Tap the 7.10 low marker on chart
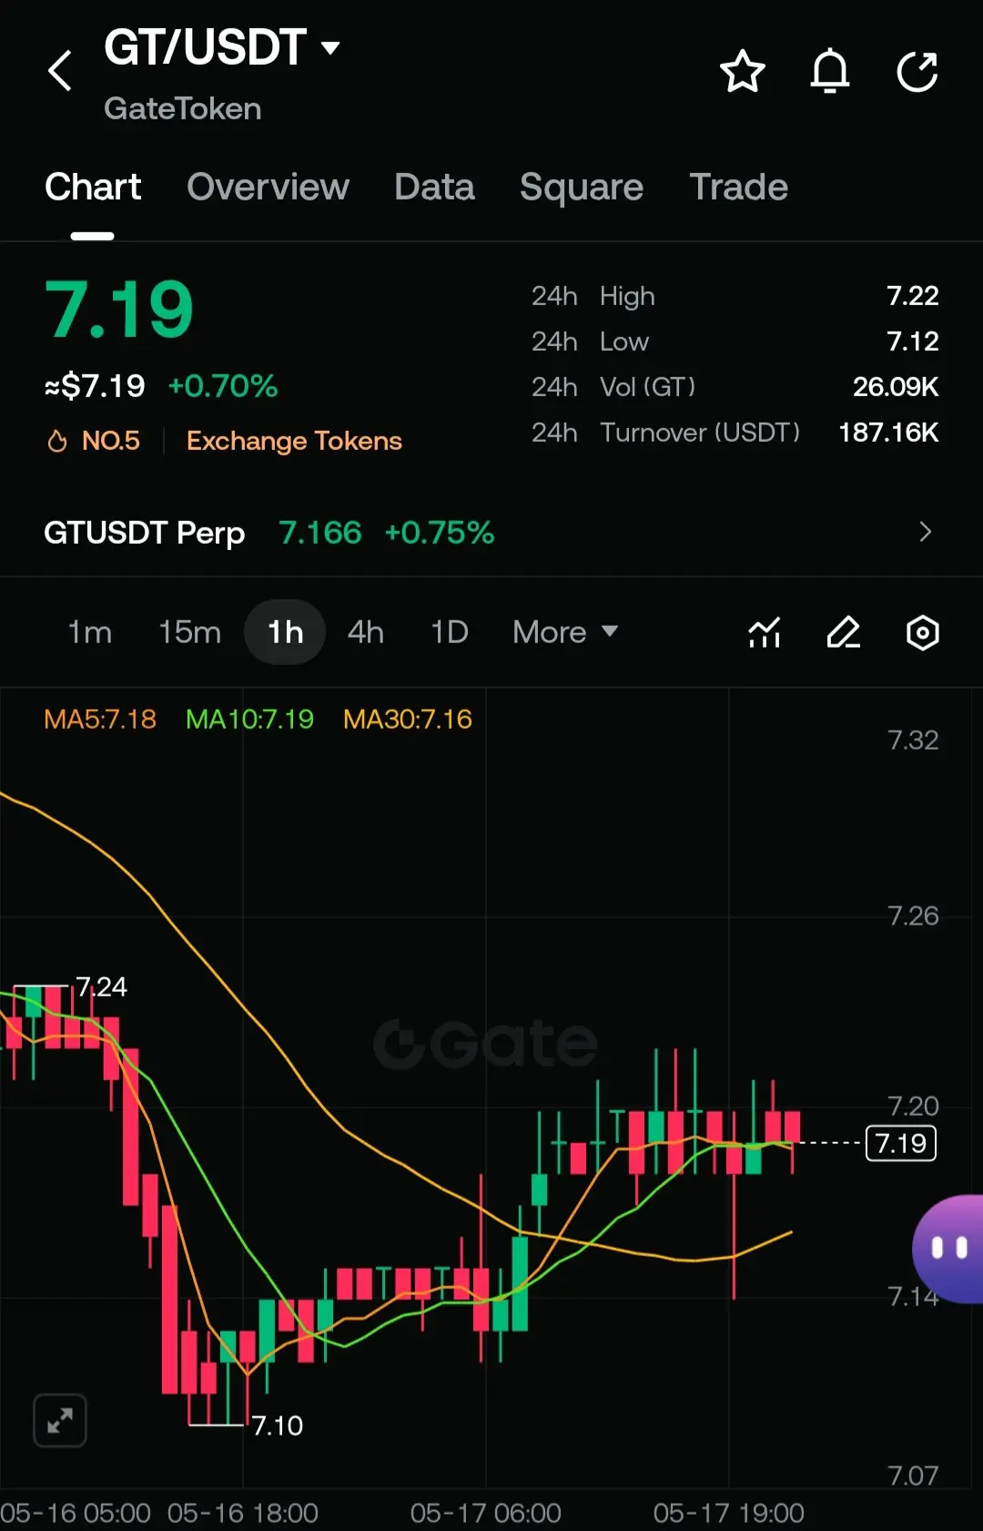Image resolution: width=983 pixels, height=1531 pixels. (277, 1425)
